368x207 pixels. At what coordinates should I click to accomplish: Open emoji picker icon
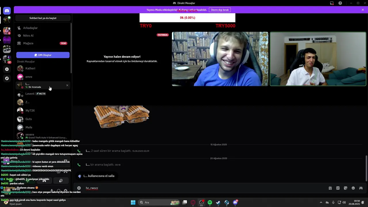click(353, 188)
